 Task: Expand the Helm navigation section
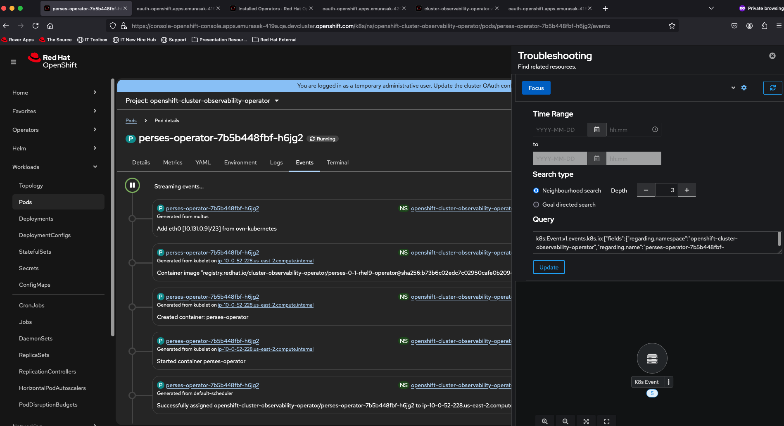pos(55,148)
